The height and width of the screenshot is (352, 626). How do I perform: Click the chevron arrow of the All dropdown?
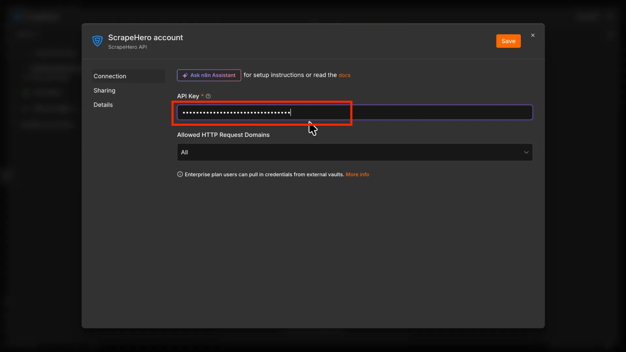tap(526, 152)
